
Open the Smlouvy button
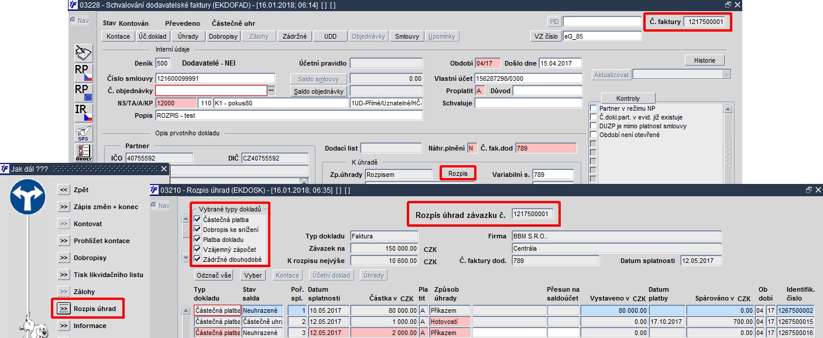[407, 36]
